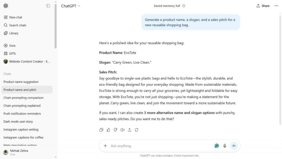Image resolution: width=282 pixels, height=159 pixels.
Task: Open the ChatGPT model selector dropdown
Action: click(71, 6)
